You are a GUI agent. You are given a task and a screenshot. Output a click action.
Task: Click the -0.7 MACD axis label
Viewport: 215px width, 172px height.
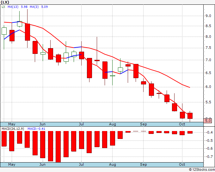209,157
